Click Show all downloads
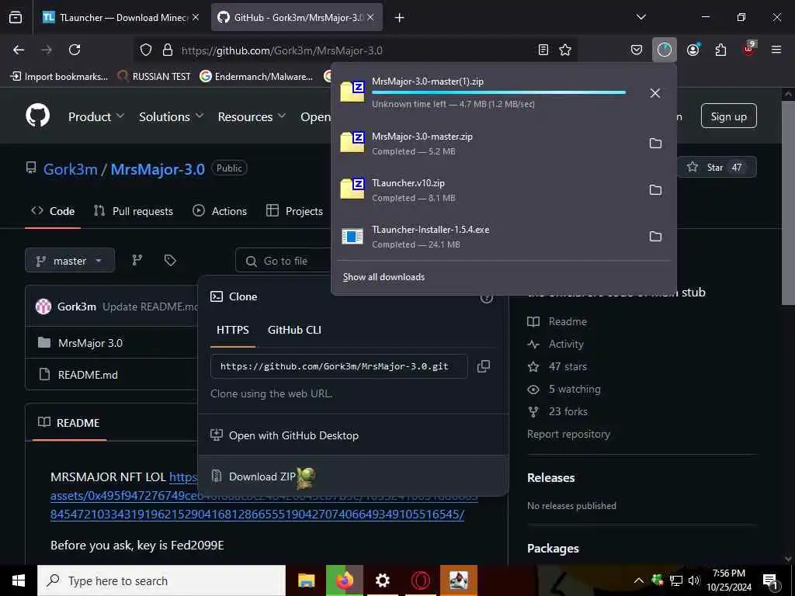The height and width of the screenshot is (596, 795). (384, 277)
